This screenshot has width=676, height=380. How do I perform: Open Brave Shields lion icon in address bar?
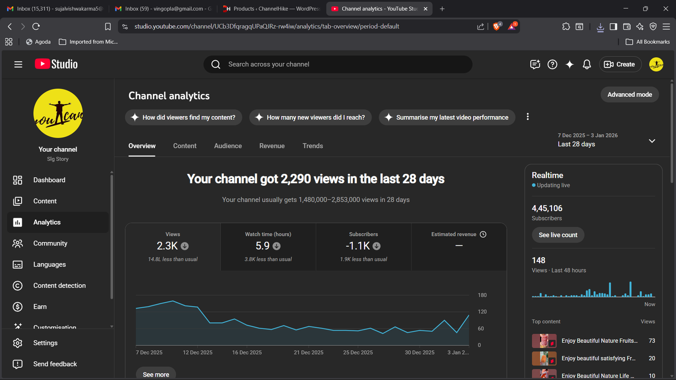pyautogui.click(x=497, y=26)
